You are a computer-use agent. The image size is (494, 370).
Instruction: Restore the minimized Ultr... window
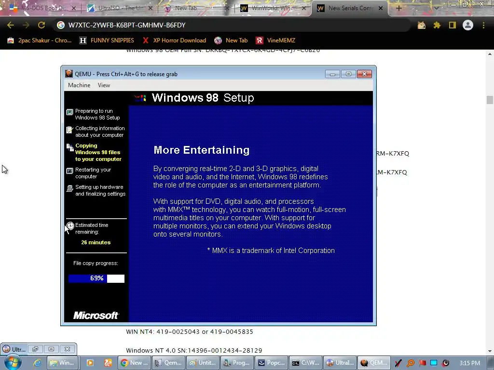(x=35, y=349)
